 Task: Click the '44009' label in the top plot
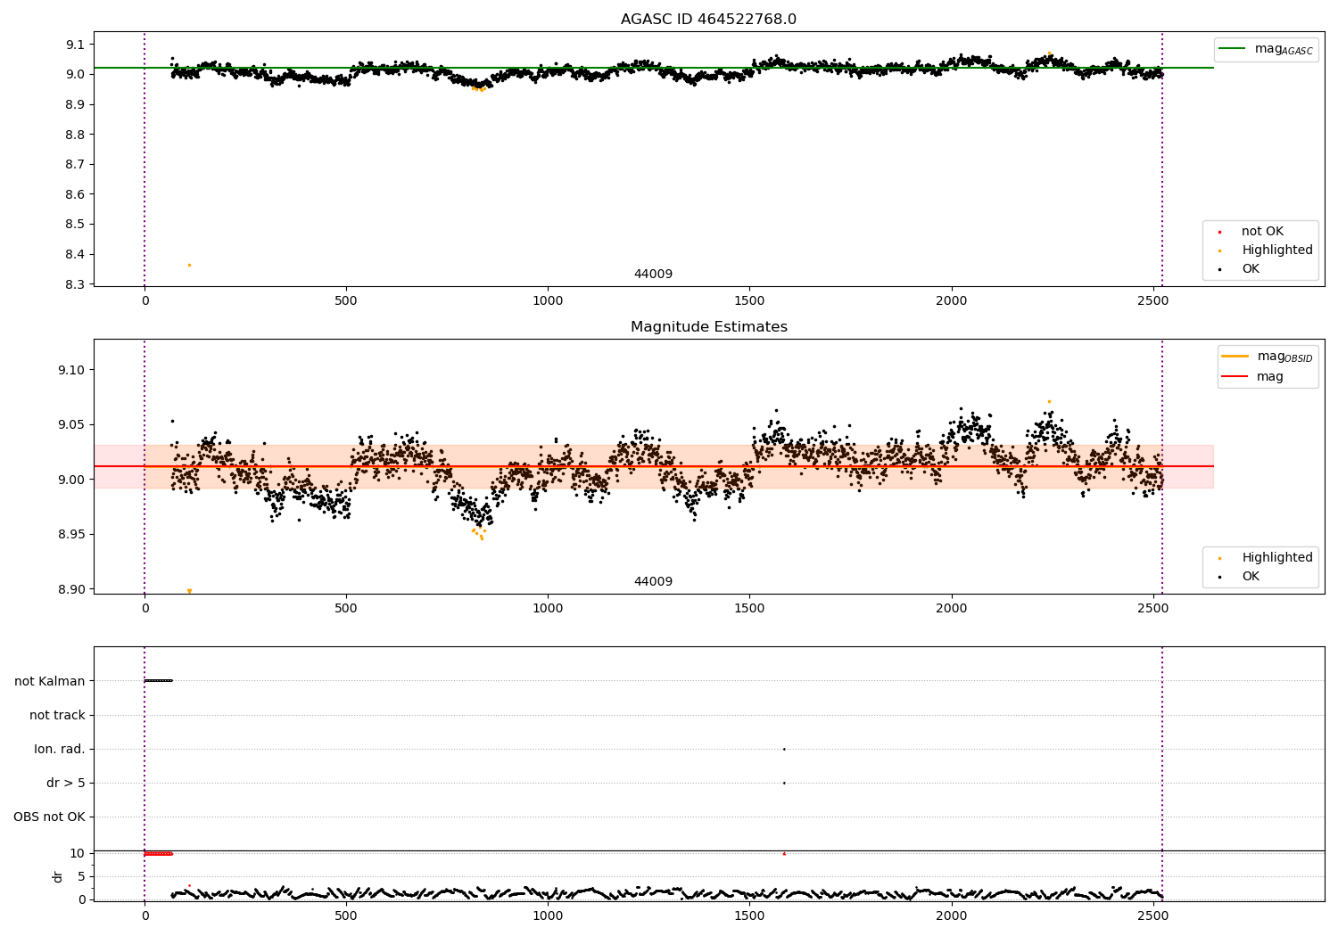click(x=653, y=275)
